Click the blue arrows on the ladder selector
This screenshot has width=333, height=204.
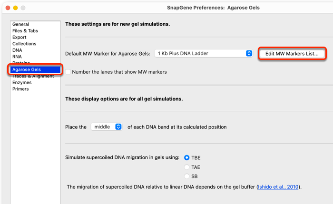pyautogui.click(x=249, y=53)
